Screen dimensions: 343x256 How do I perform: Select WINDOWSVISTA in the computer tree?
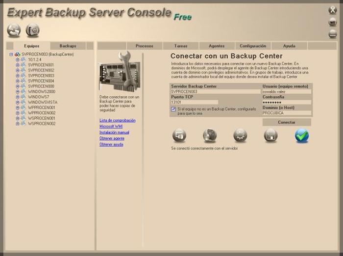(42, 102)
